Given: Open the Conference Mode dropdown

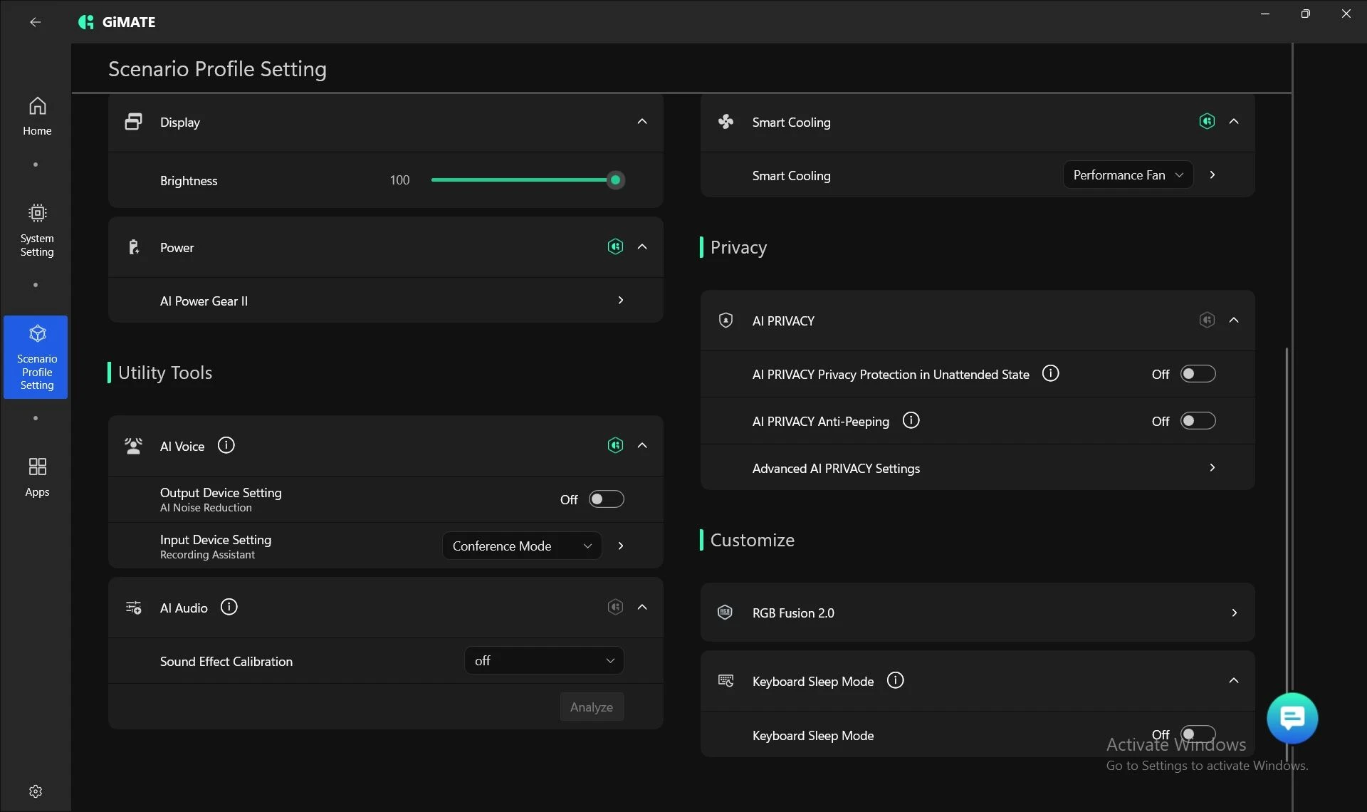Looking at the screenshot, I should pyautogui.click(x=521, y=546).
